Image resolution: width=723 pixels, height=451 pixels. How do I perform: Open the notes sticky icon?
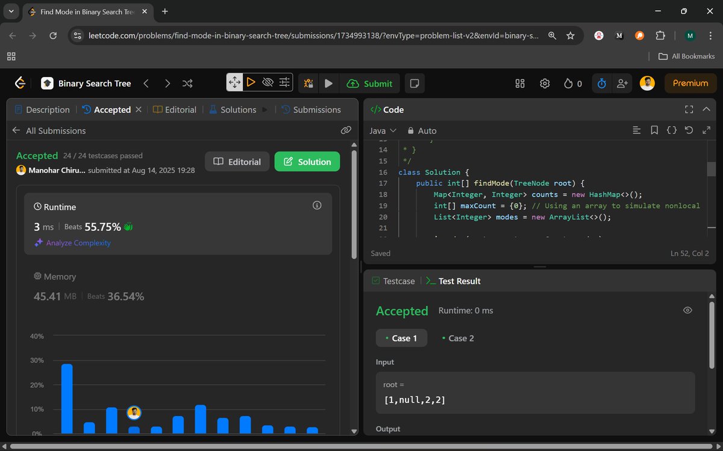[x=415, y=84]
